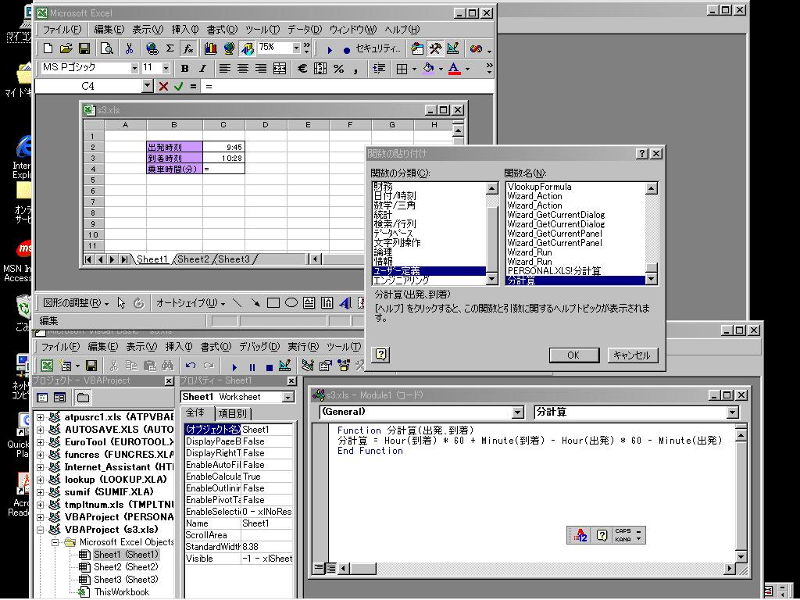
Task: Insert a hyperlink via globe-link icon
Action: [152, 48]
